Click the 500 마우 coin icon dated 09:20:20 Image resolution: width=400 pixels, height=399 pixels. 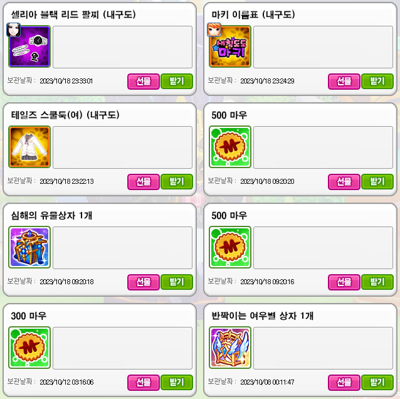230,147
